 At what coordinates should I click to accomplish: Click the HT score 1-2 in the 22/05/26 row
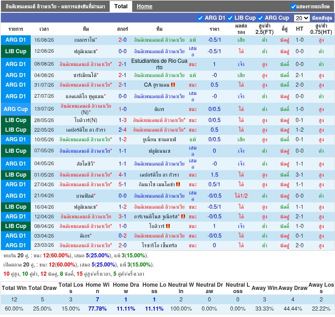tap(299, 130)
